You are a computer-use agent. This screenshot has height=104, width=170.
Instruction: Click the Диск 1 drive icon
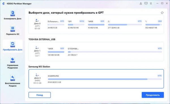[x=37, y=47]
